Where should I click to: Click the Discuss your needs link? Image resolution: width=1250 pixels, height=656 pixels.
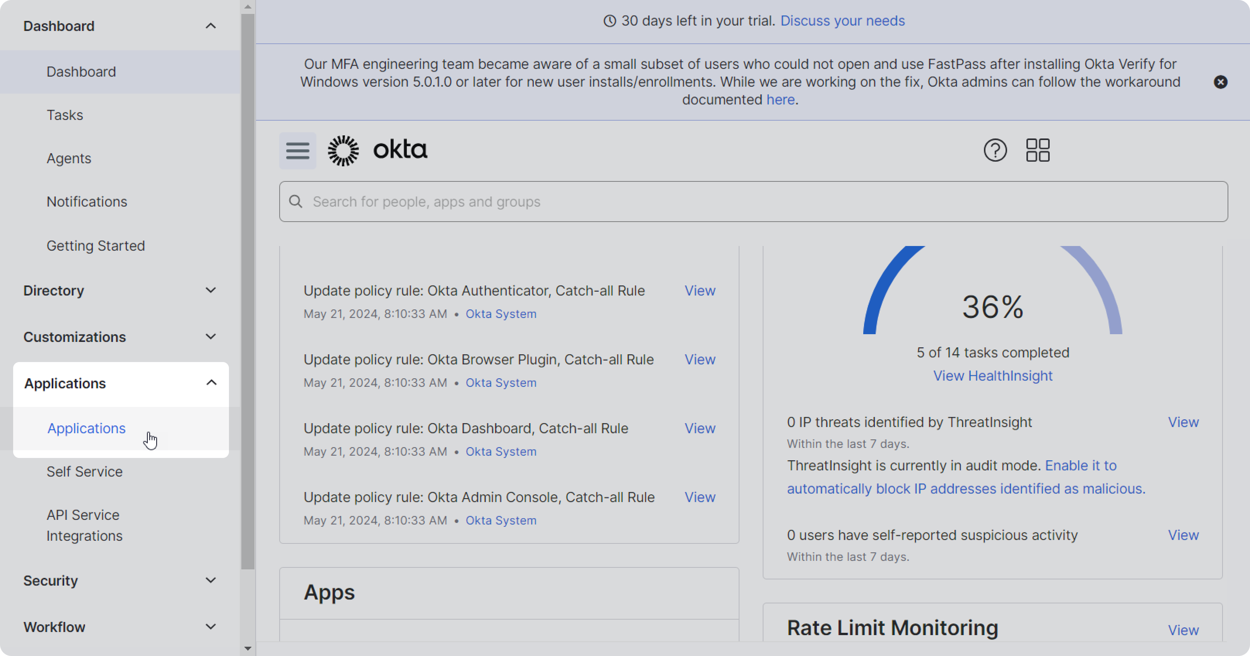tap(842, 21)
